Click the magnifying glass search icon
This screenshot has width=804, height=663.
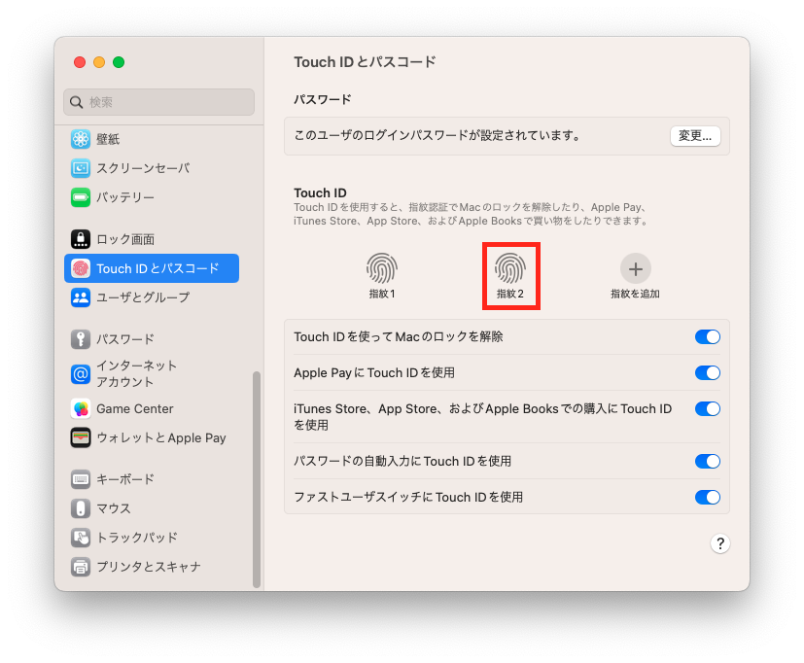pos(77,102)
